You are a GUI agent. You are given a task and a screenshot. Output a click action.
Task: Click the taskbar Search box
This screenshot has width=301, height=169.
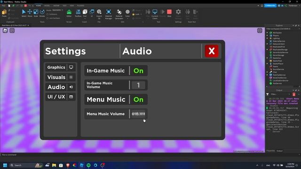pyautogui.click(x=26, y=165)
